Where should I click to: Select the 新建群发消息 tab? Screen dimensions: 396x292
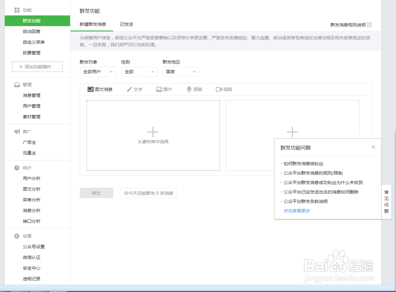pos(92,24)
